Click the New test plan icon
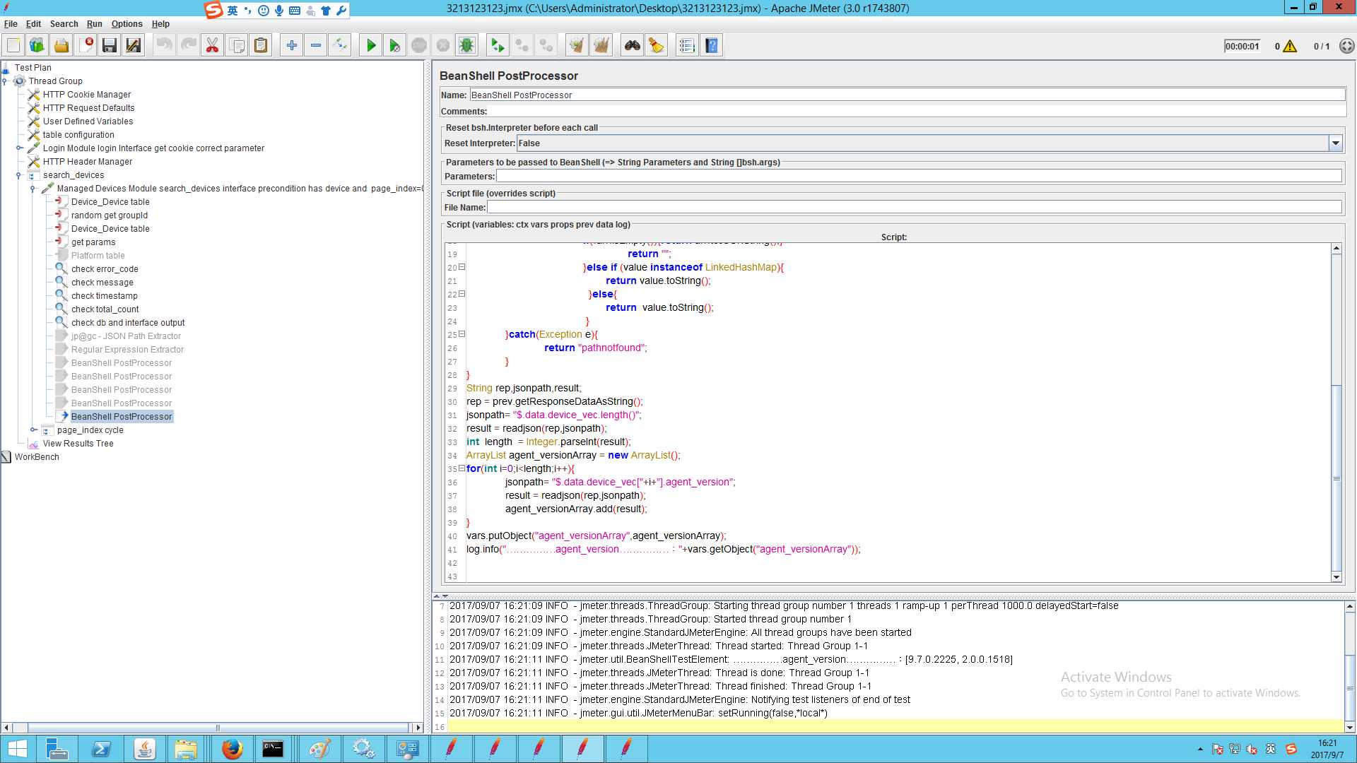Image resolution: width=1357 pixels, height=763 pixels. pos(13,46)
